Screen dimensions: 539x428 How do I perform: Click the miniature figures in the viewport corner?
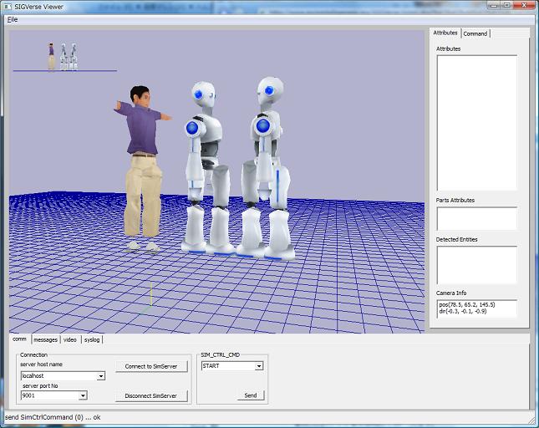[x=63, y=56]
